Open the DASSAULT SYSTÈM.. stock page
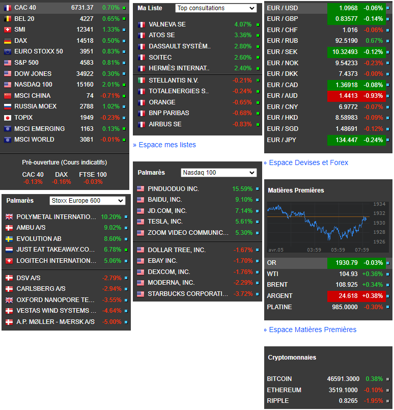The image size is (394, 410). [x=180, y=46]
